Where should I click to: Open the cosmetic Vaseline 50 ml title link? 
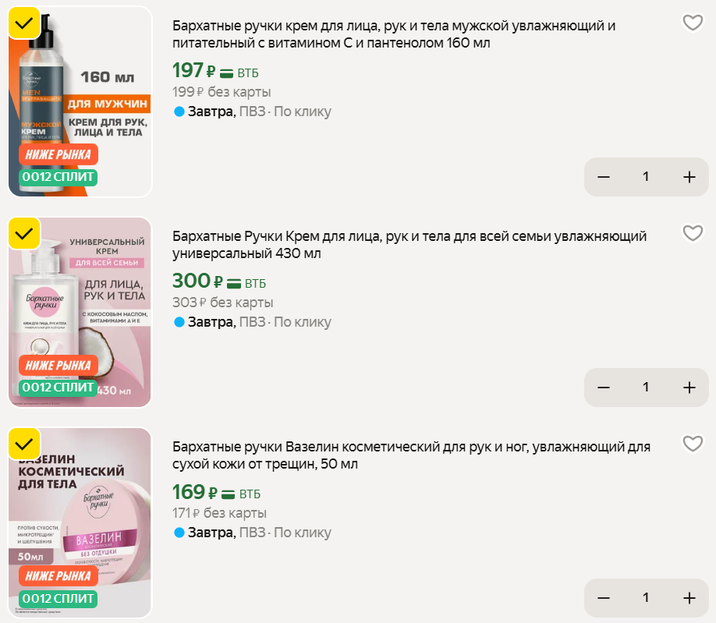coord(411,455)
